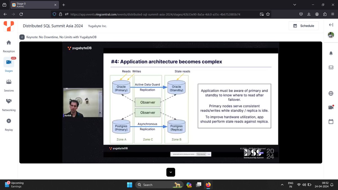Expand the video overflow chevron below the stream
Screen dimensions: 338x190
click(170, 172)
